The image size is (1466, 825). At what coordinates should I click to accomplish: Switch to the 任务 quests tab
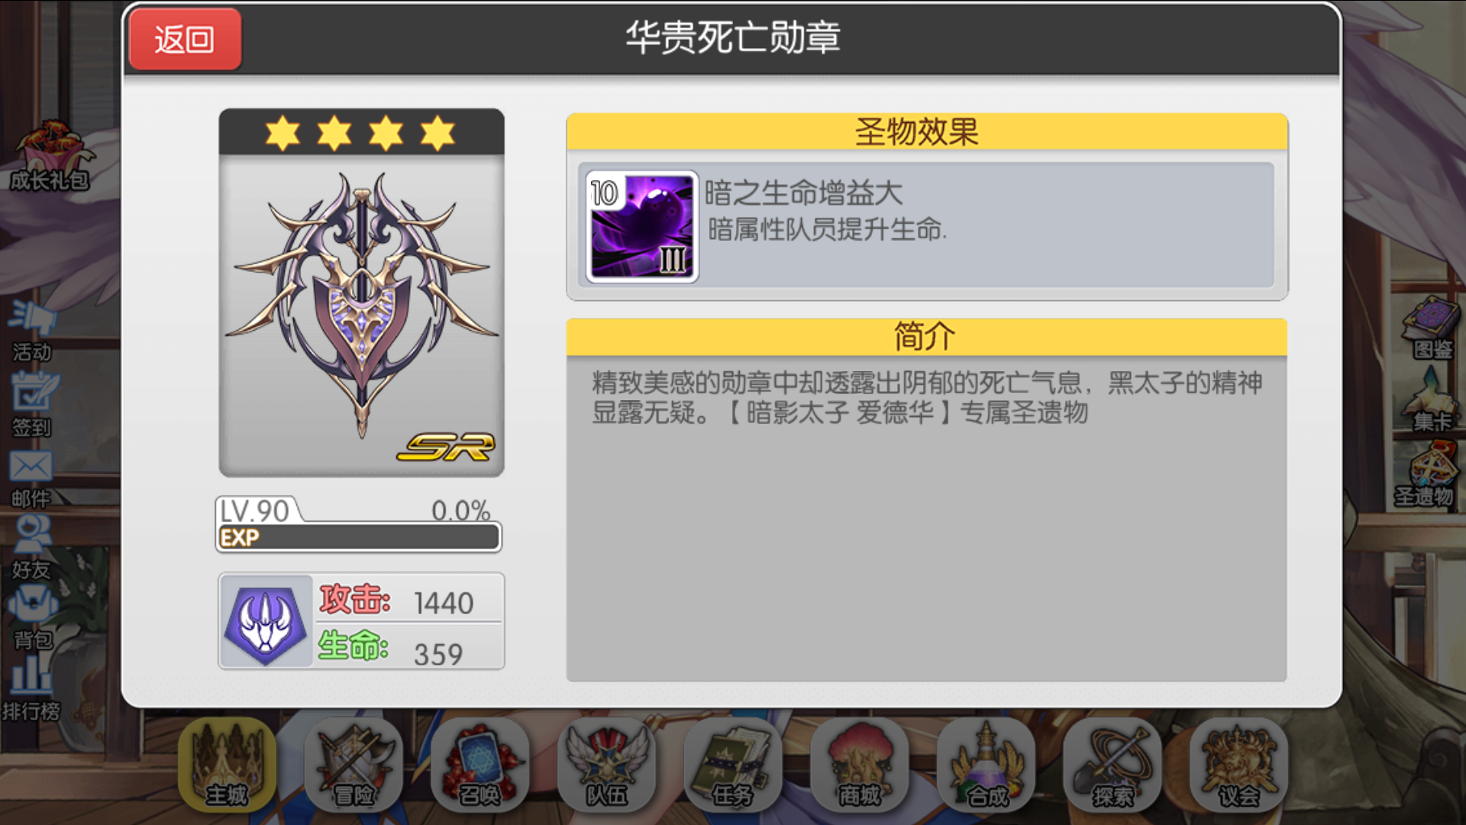[733, 765]
